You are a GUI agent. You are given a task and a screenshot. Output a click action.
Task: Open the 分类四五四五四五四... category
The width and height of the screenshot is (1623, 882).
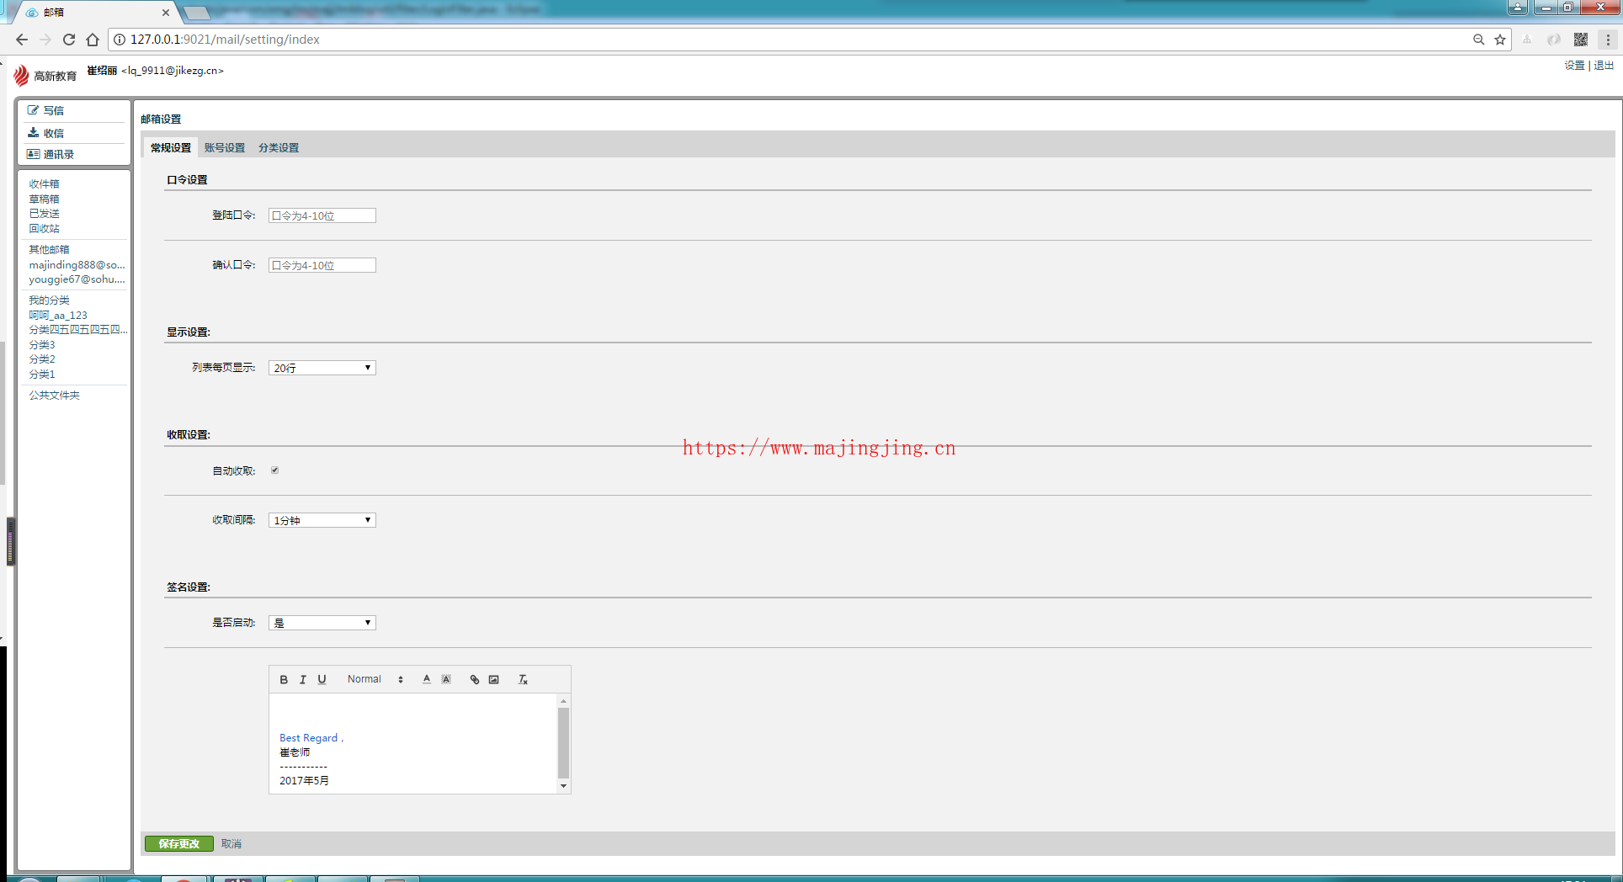pos(78,330)
